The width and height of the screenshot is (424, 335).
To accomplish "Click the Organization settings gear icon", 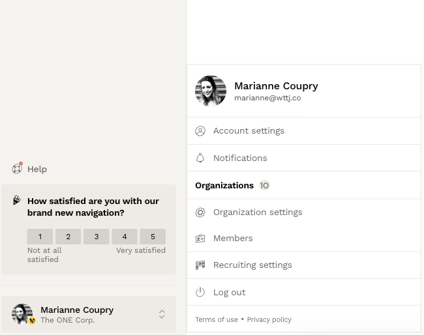I will pos(200,212).
